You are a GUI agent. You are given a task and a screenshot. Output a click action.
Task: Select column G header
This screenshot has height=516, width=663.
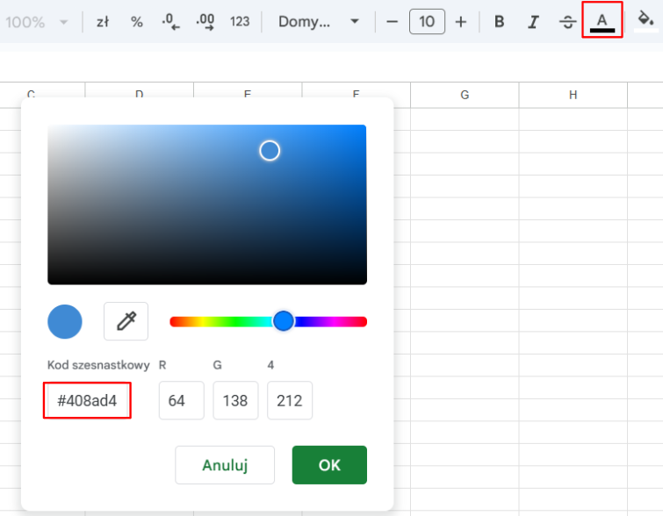(465, 95)
